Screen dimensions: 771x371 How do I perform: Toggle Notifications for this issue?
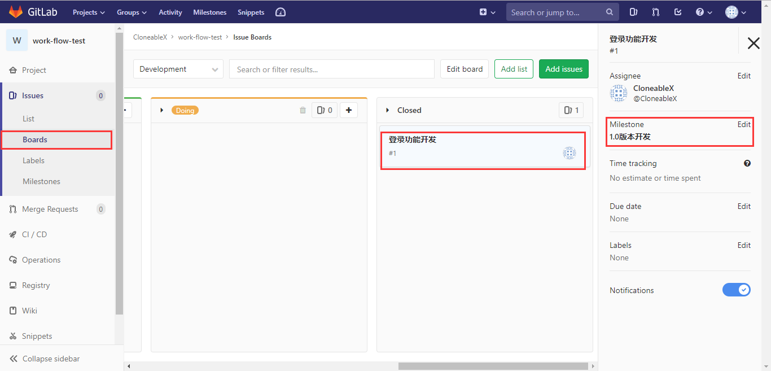click(x=737, y=290)
